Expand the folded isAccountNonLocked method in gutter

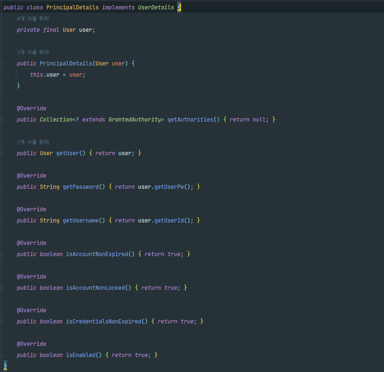(x=1, y=288)
